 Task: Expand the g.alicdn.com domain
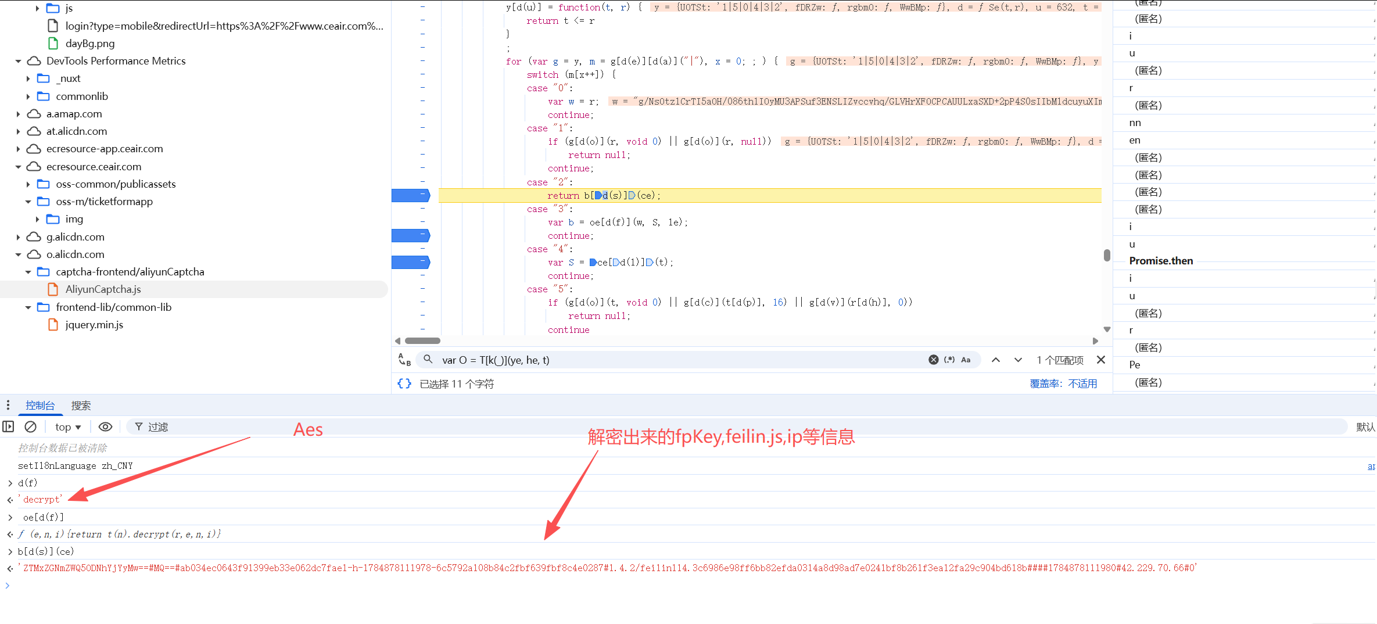pos(19,237)
